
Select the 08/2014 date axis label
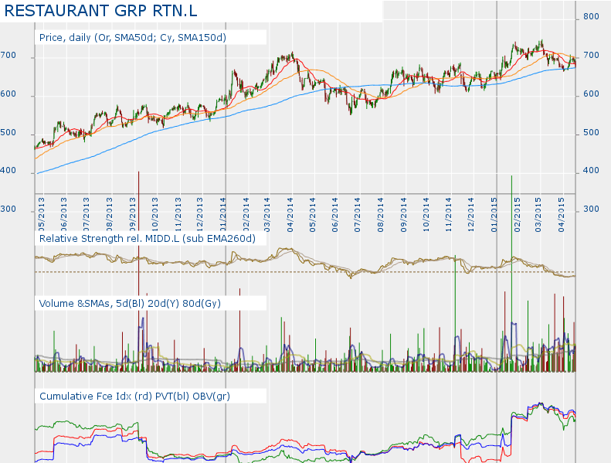(x=380, y=215)
